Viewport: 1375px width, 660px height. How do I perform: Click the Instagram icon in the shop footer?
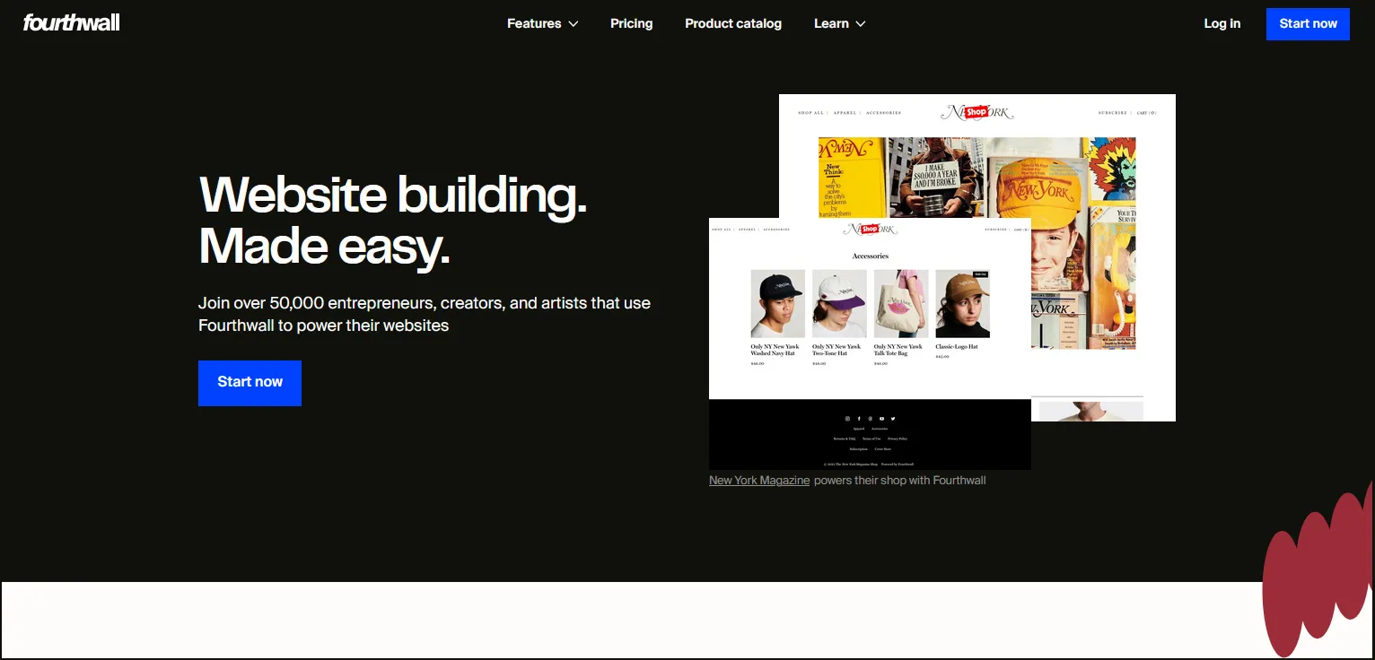pyautogui.click(x=847, y=418)
